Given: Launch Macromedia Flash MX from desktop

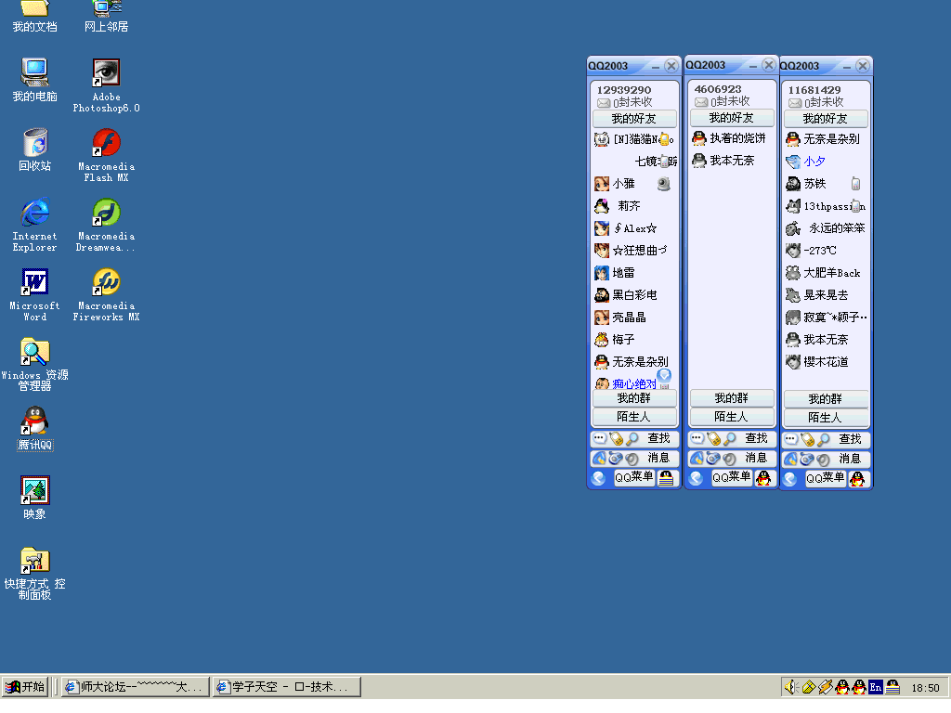Looking at the screenshot, I should pyautogui.click(x=106, y=144).
